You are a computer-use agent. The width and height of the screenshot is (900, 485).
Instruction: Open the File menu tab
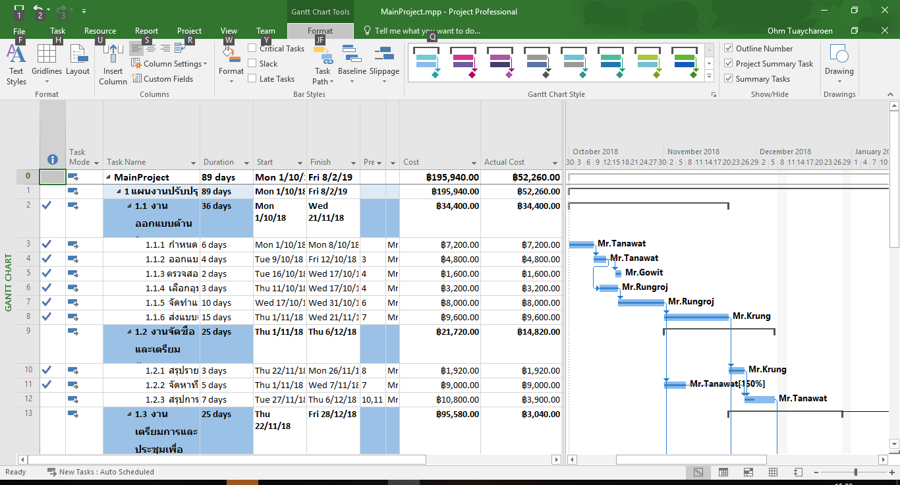[19, 31]
